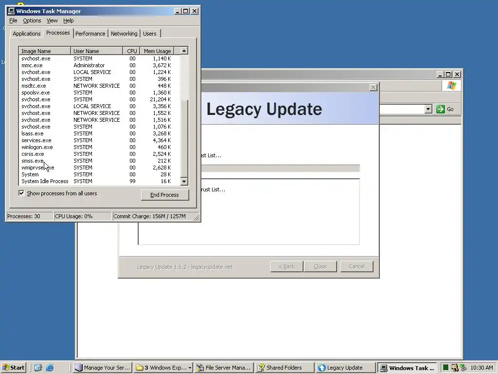The image size is (498, 374).
Task: Select the csrss.exe process row
Action: [99, 154]
